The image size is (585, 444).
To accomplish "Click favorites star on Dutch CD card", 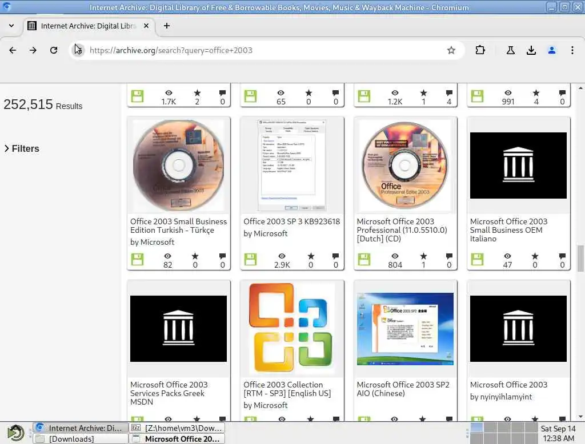I will (423, 256).
